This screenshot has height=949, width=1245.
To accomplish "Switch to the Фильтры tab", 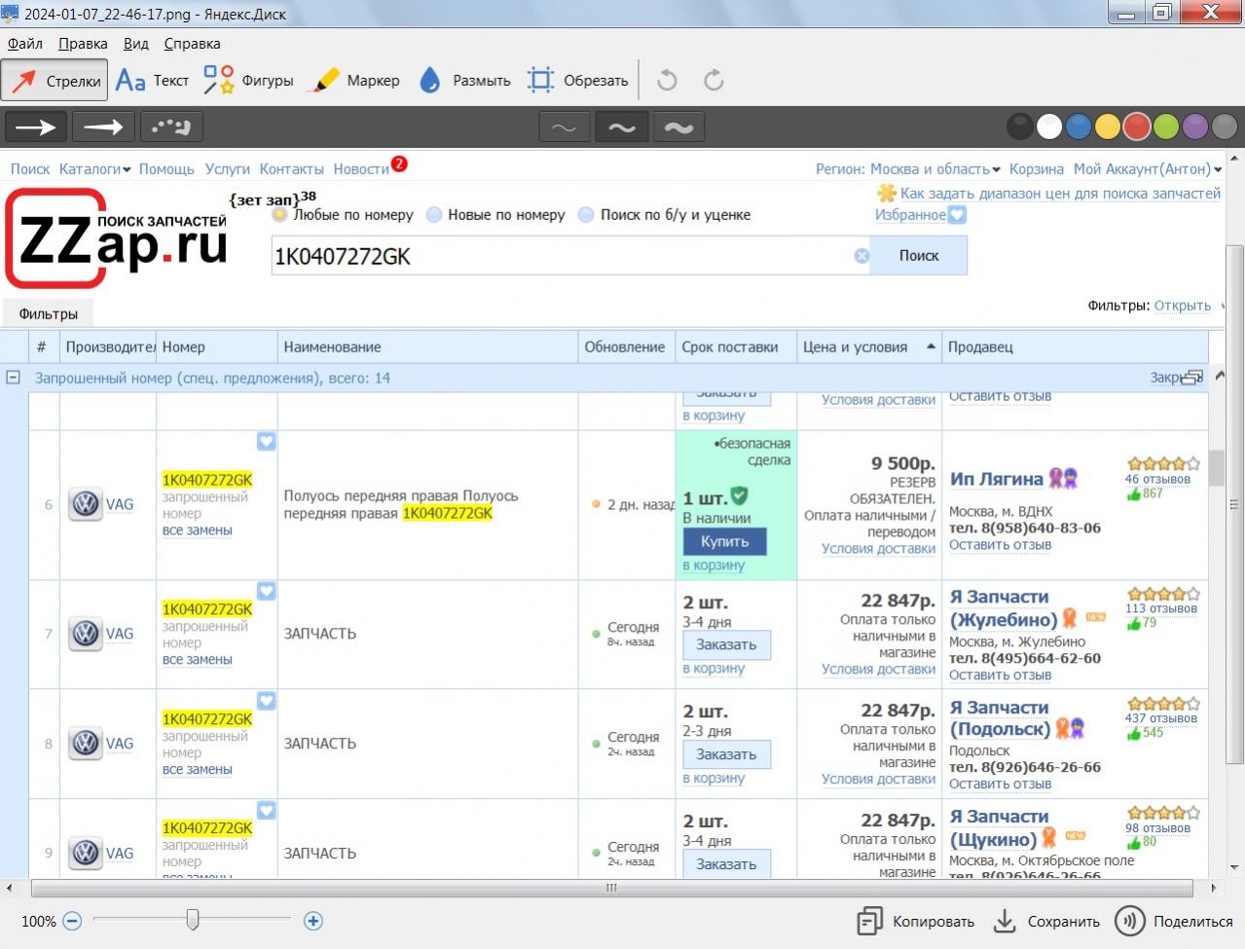I will click(48, 313).
